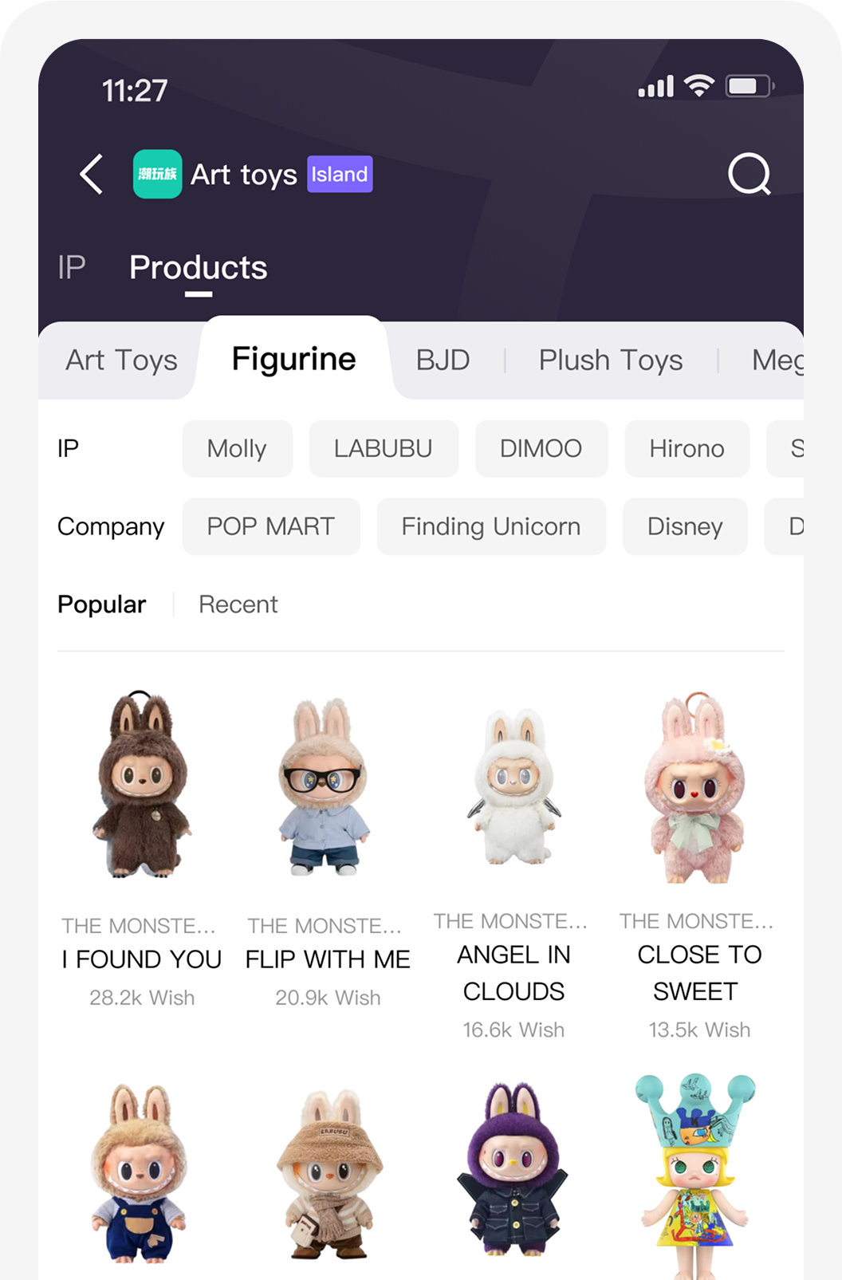Open search with the magnifier icon
842x1280 pixels.
click(750, 174)
